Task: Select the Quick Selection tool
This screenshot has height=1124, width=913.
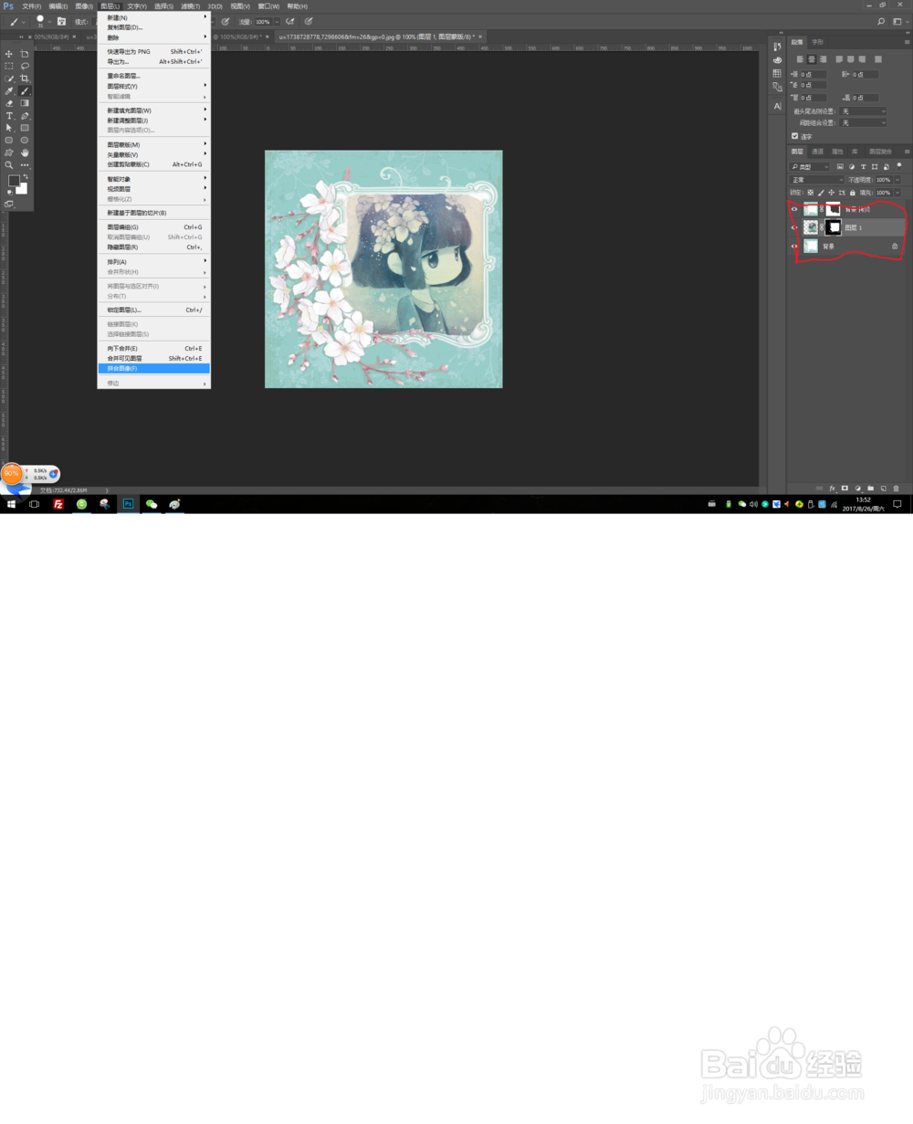Action: coord(9,79)
